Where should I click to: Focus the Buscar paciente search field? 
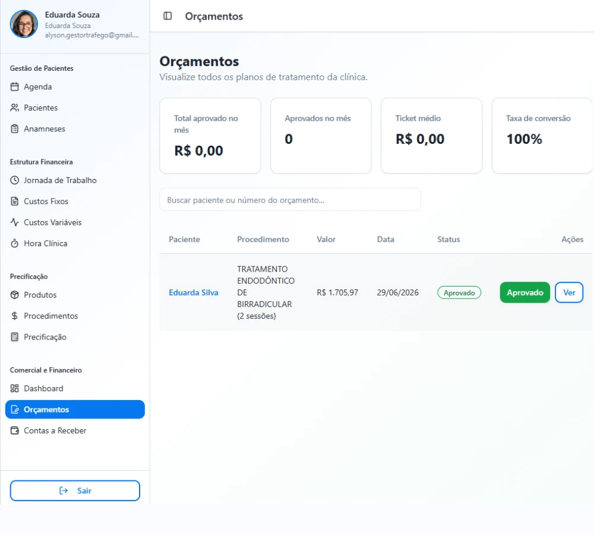[x=290, y=200]
